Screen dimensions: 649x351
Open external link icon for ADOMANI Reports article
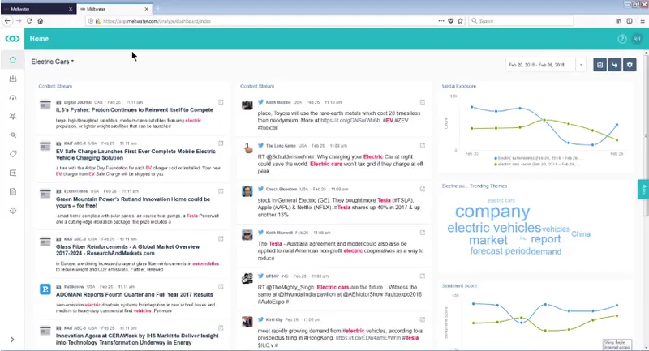coord(221,286)
